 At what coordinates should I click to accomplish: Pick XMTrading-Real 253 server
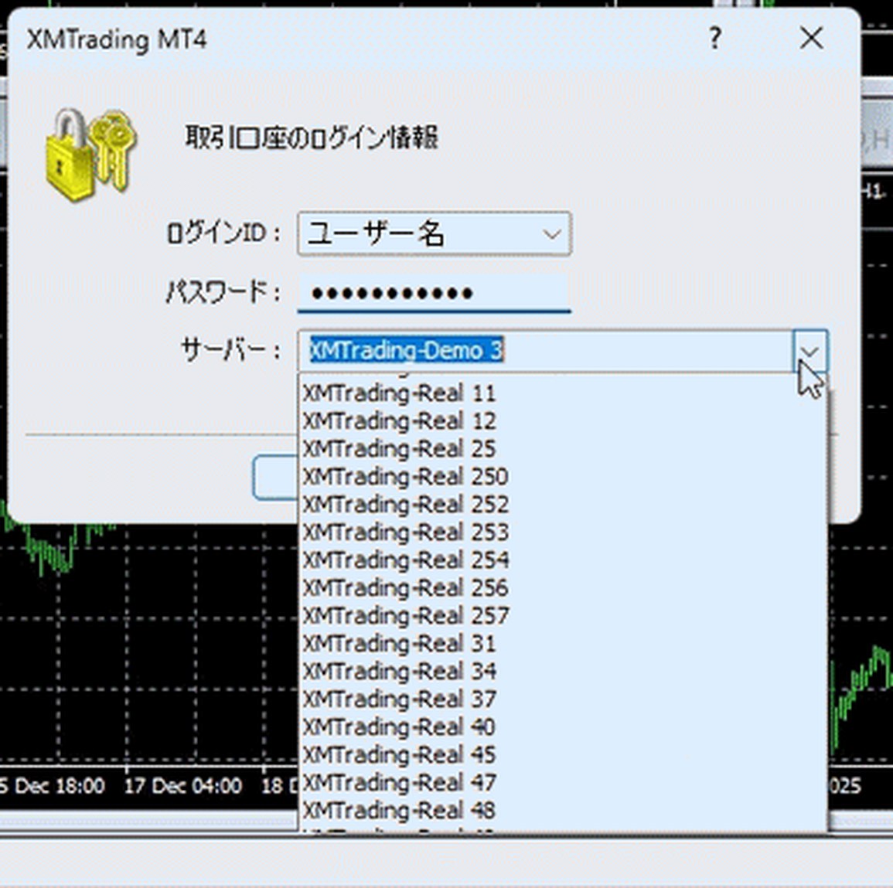pos(563,532)
